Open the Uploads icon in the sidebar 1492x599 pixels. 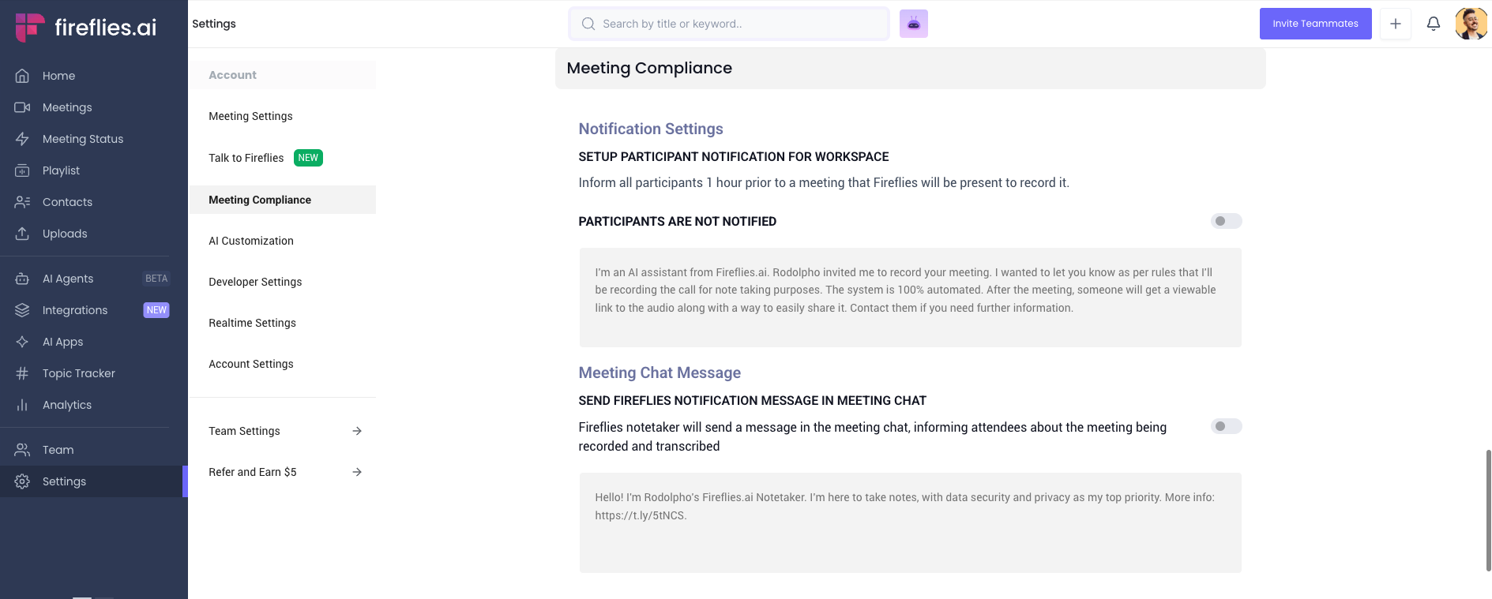coord(22,234)
